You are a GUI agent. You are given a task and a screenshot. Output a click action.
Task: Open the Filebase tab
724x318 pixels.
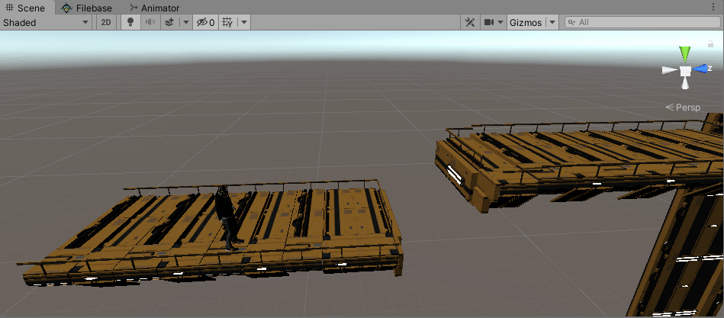[86, 8]
